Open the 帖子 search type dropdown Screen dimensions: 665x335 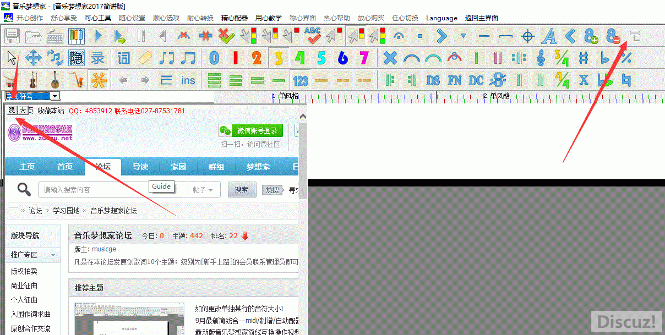pyautogui.click(x=204, y=190)
